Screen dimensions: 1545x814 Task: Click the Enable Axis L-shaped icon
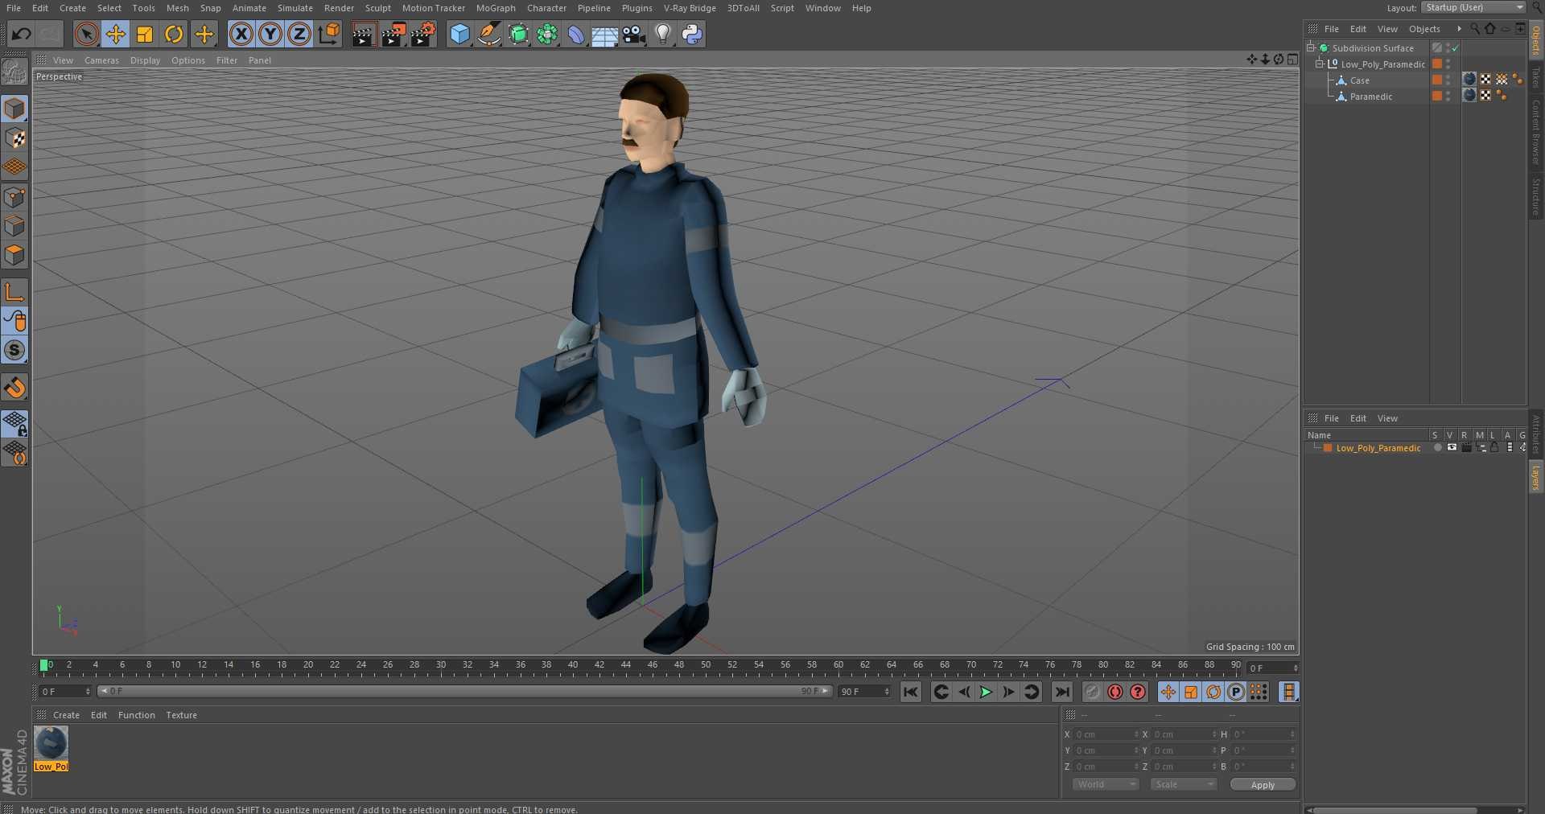(14, 291)
